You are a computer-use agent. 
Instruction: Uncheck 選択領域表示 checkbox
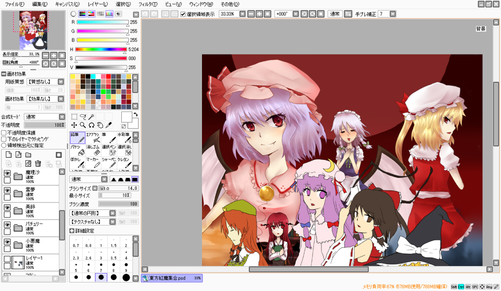[183, 14]
